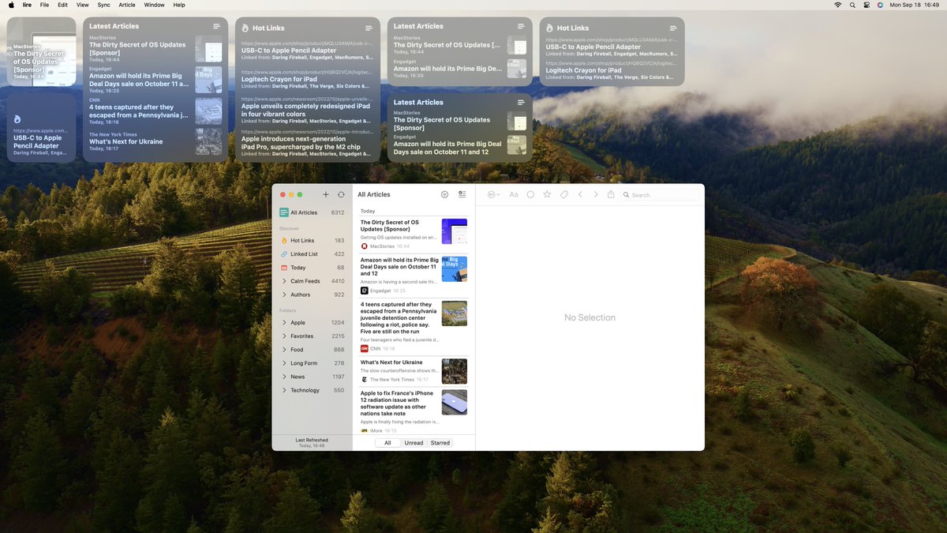The image size is (947, 533).
Task: Click the Linked List chain icon
Action: point(284,254)
